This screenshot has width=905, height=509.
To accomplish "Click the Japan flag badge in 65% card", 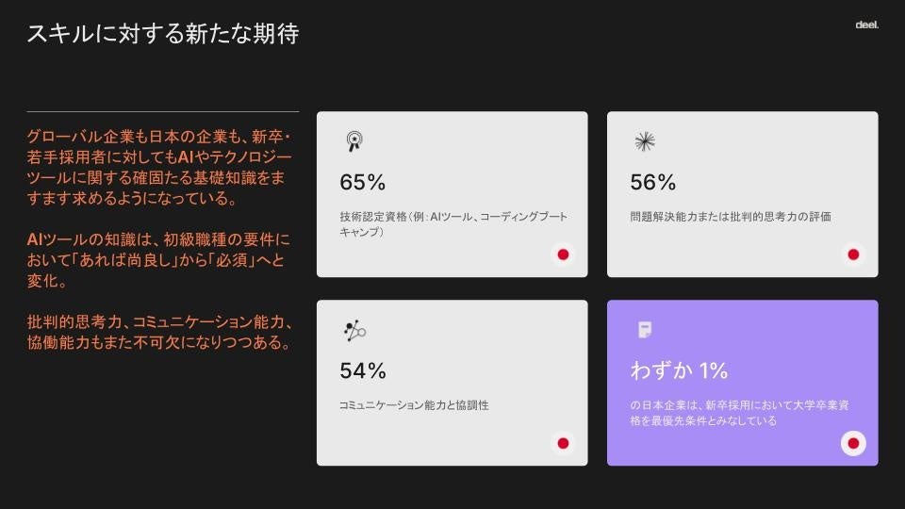I will pyautogui.click(x=563, y=254).
